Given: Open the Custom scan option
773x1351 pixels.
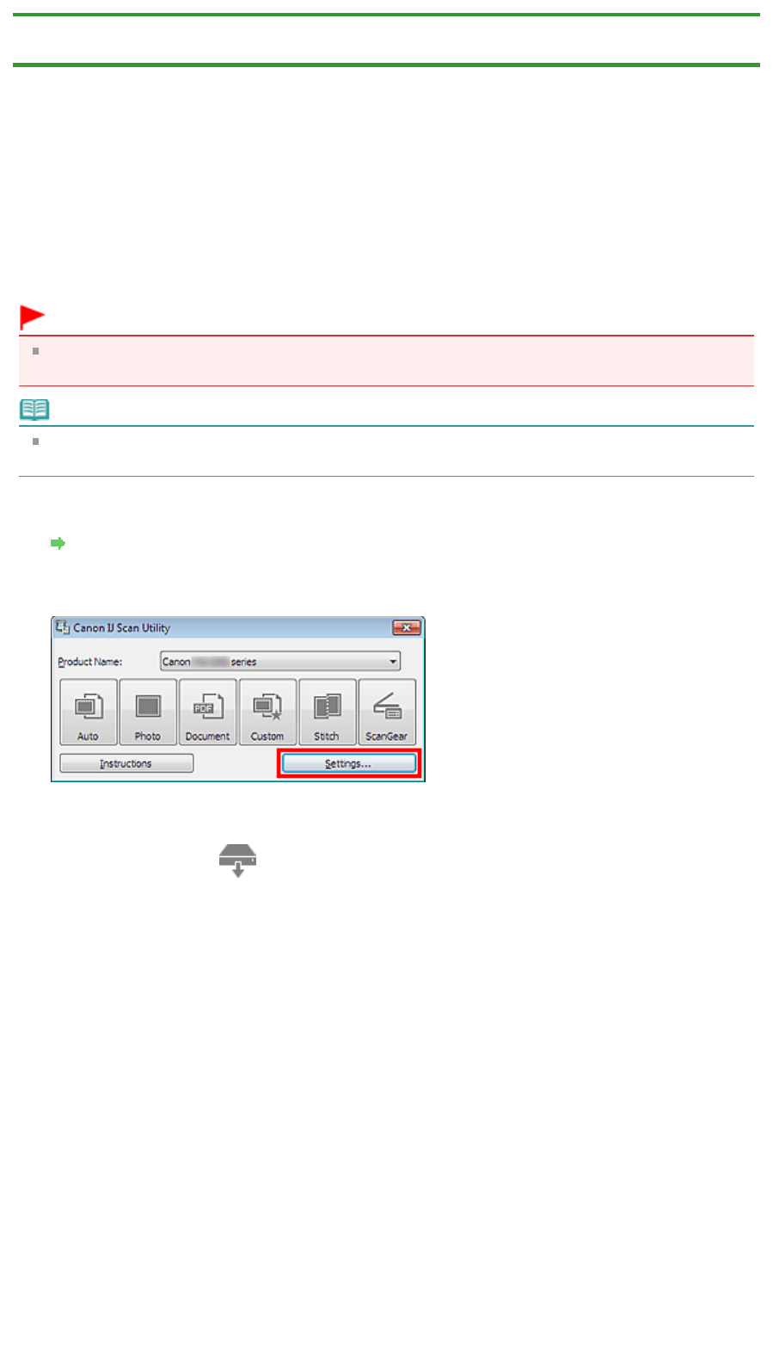Looking at the screenshot, I should 267,712.
